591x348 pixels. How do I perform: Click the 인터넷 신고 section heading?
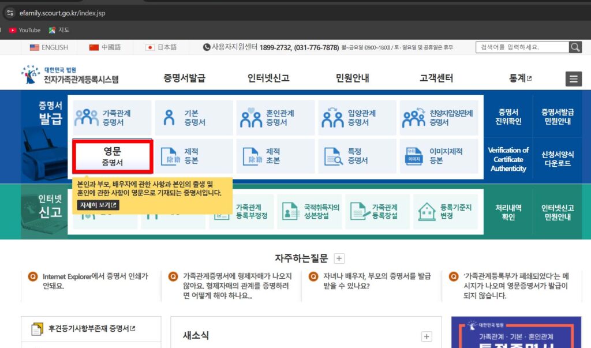click(50, 206)
